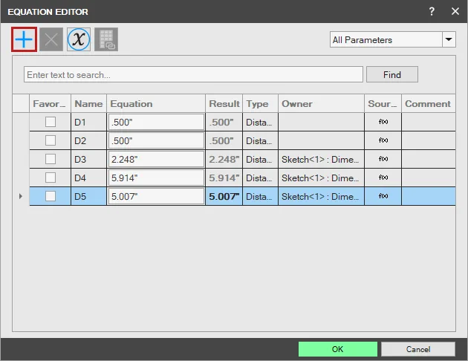Edit the D2 equation field .500"
Image resolution: width=468 pixels, height=361 pixels.
(156, 140)
